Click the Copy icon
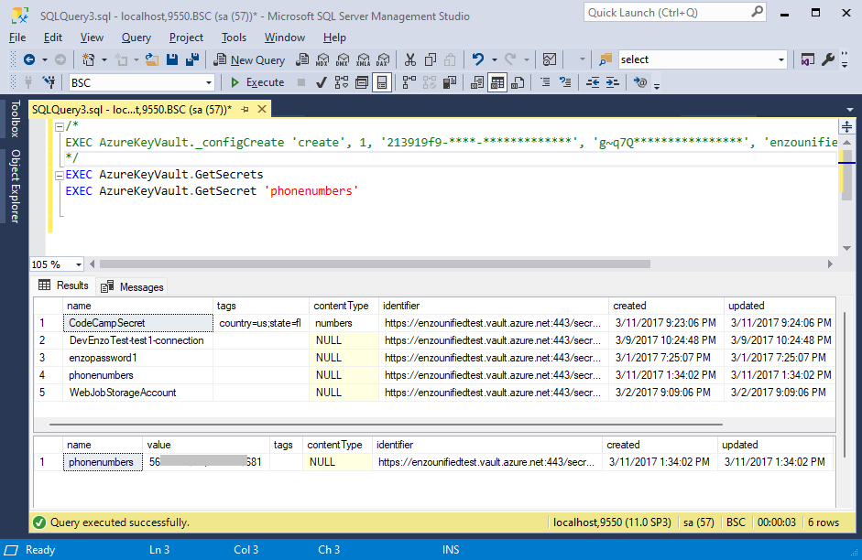Viewport: 862px width, 560px height. coord(431,59)
